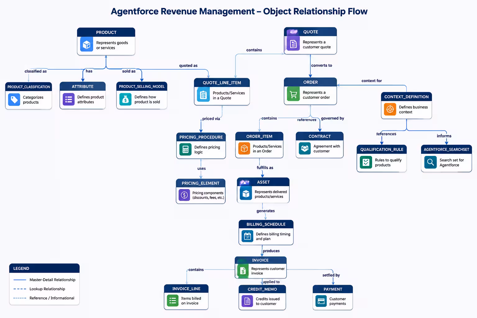This screenshot has height=318, width=477.
Task: Click the 'quoted as' connector label
Action: click(x=188, y=66)
